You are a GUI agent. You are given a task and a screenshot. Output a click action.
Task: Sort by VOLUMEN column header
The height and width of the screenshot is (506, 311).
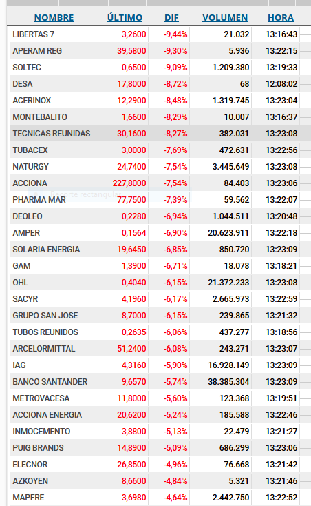[x=225, y=18]
